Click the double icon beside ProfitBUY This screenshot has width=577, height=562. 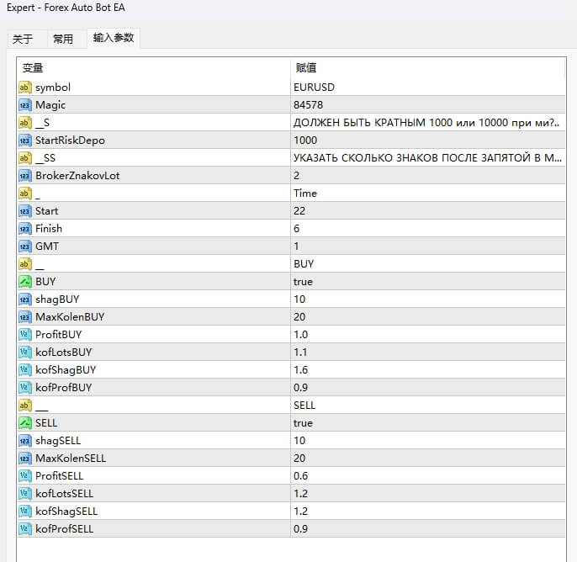(24, 335)
